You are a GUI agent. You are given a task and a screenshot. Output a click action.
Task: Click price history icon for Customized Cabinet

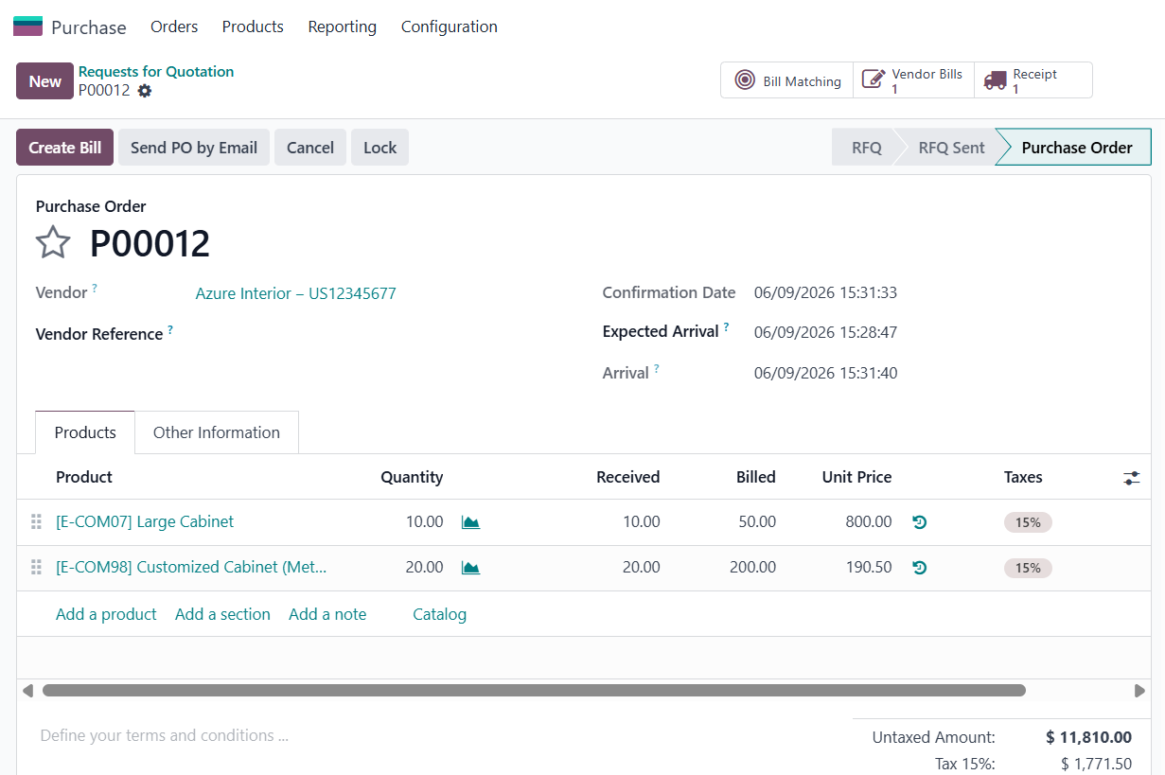[919, 568]
